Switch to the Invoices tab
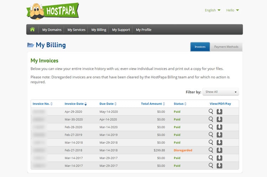This screenshot has height=177, width=267. (x=200, y=47)
